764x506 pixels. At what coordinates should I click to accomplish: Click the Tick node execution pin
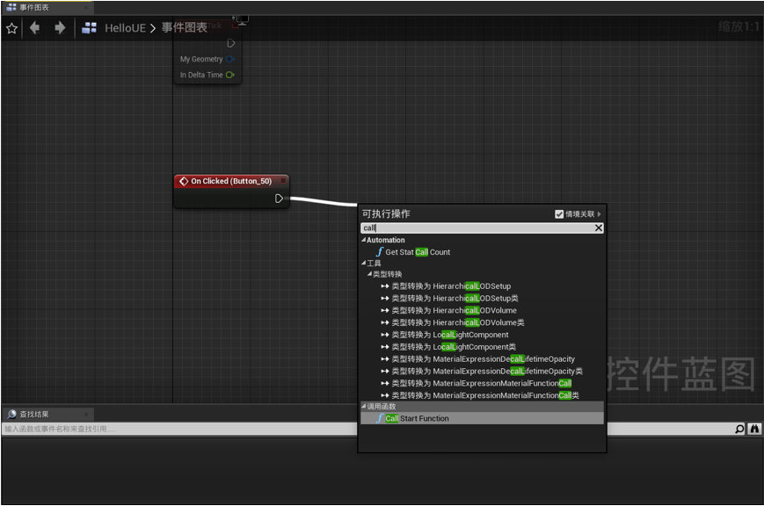click(x=231, y=43)
